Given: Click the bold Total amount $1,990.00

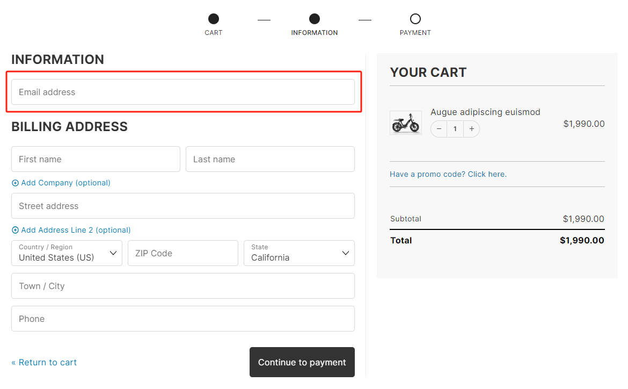Looking at the screenshot, I should click(x=582, y=240).
